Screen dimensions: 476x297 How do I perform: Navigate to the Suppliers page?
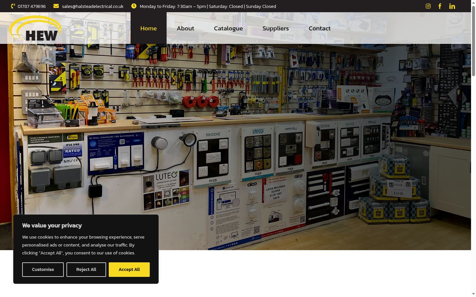276,28
